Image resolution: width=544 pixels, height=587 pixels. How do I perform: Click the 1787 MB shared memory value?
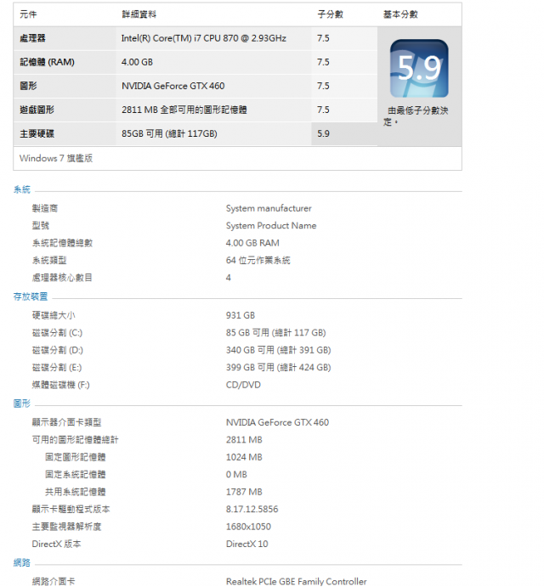(x=244, y=492)
